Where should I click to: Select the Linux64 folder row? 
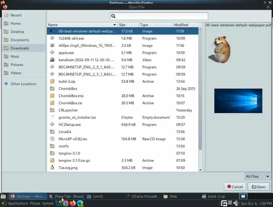point(123,132)
